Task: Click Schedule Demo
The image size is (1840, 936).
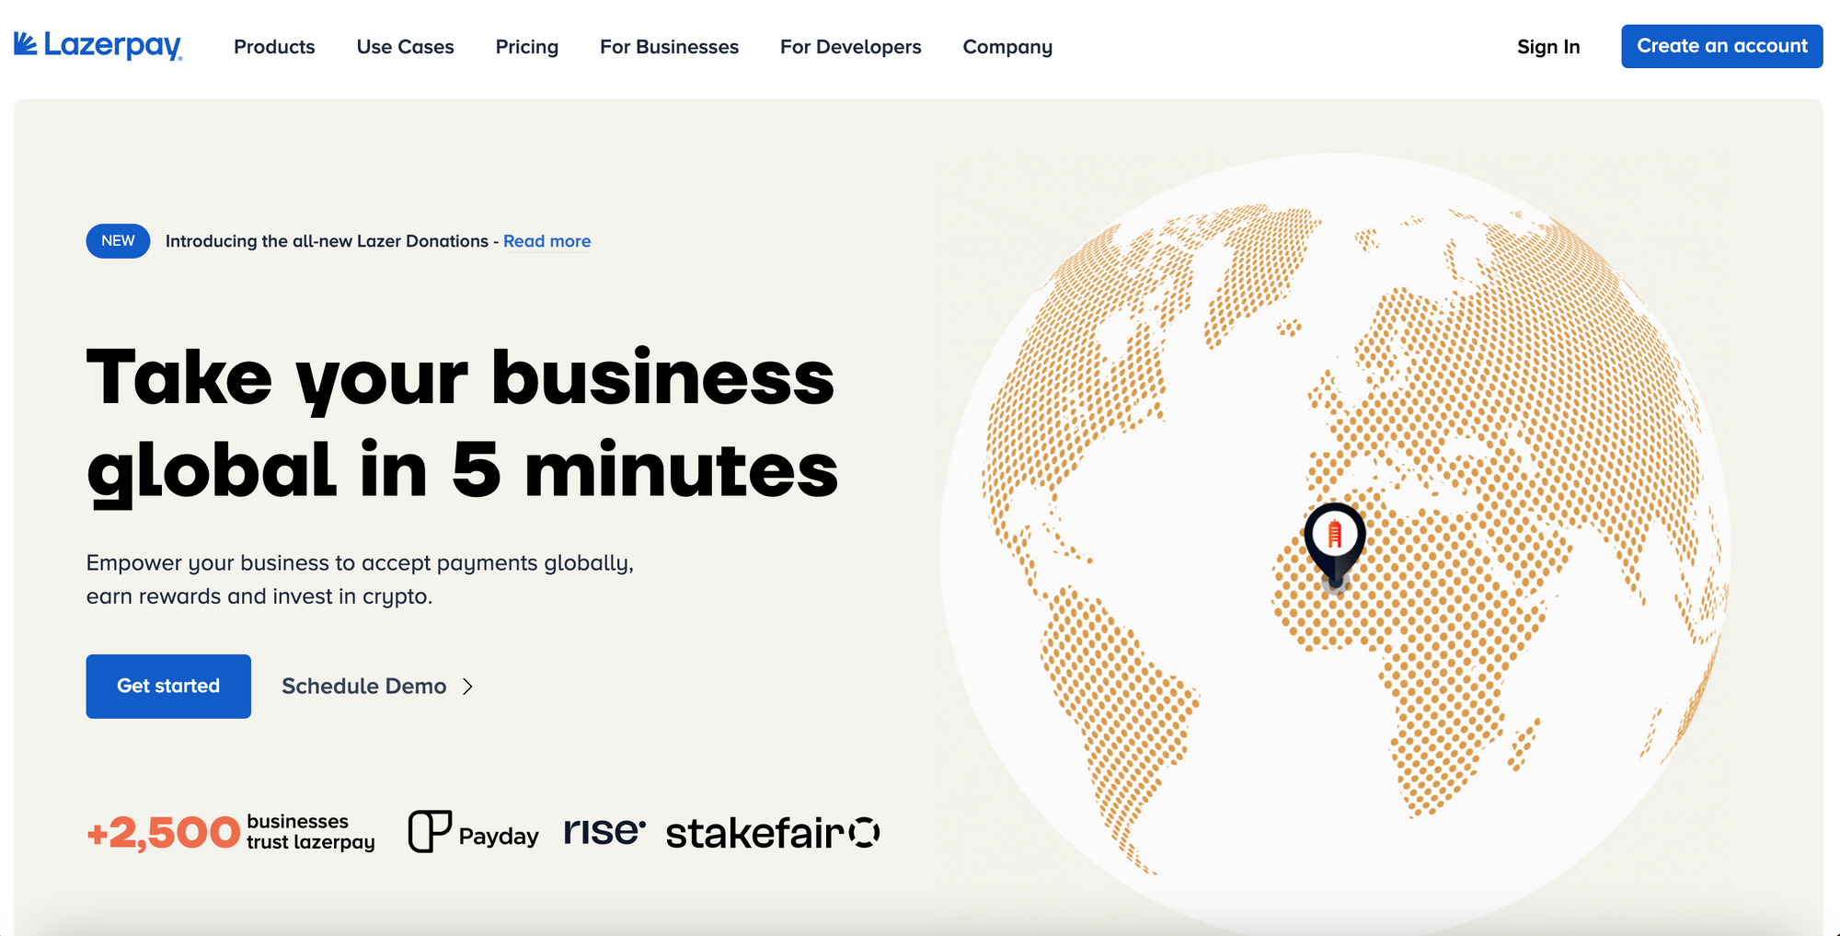Action: pyautogui.click(x=363, y=686)
